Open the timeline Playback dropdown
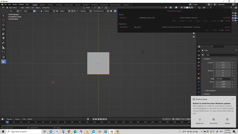The height and width of the screenshot is (134, 238). (x=10, y=119)
